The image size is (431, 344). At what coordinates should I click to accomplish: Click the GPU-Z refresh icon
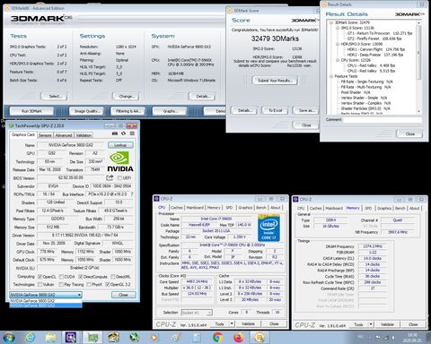click(123, 133)
